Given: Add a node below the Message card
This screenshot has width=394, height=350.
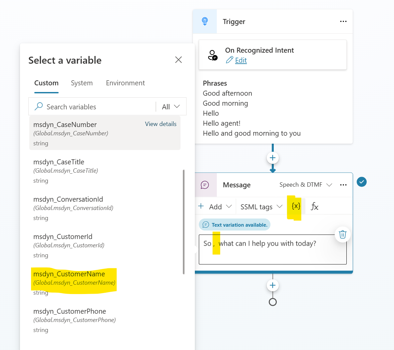Looking at the screenshot, I should (273, 285).
